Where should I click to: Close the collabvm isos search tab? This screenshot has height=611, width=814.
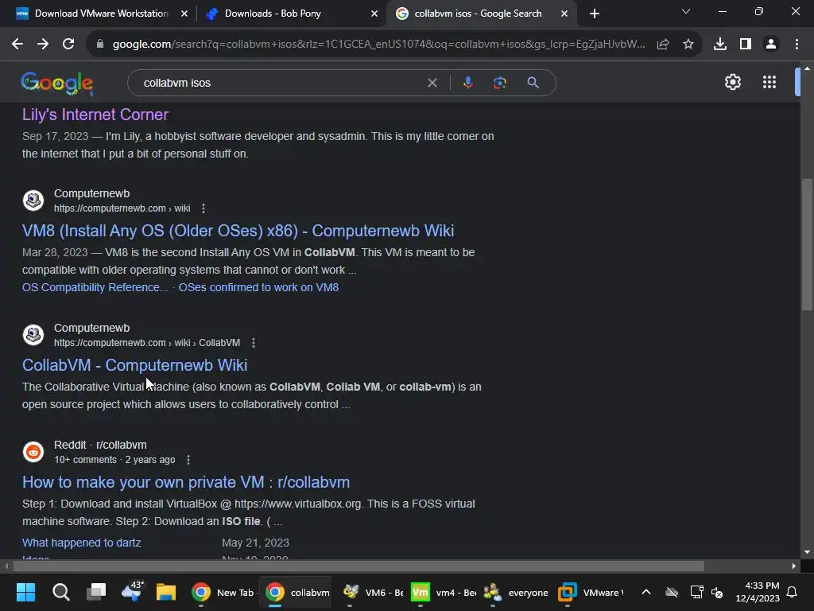(x=564, y=14)
